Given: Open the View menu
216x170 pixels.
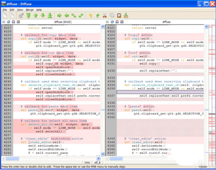Looking at the screenshot, I should [x=20, y=10].
